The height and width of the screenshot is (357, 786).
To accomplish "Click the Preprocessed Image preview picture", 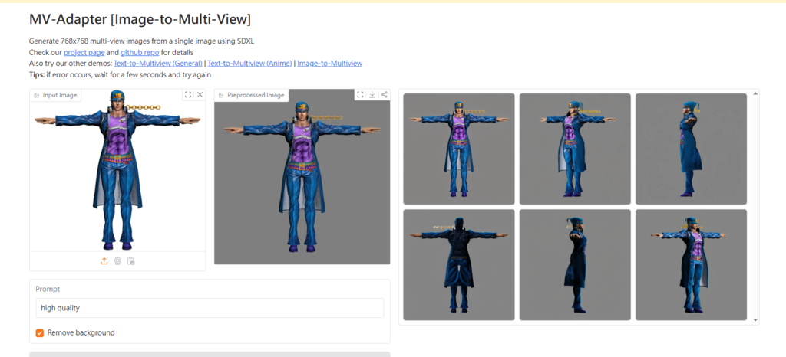I will coord(302,176).
